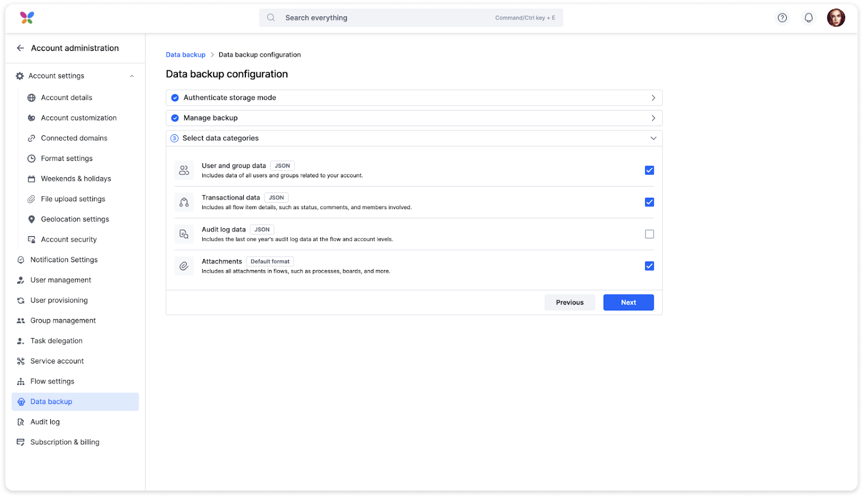Image resolution: width=863 pixels, height=497 pixels.
Task: Click the Account customization palette icon
Action: click(31, 118)
